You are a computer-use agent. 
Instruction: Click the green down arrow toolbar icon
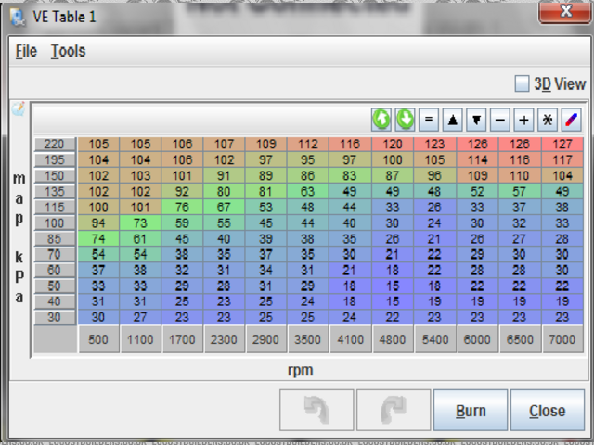pos(405,120)
